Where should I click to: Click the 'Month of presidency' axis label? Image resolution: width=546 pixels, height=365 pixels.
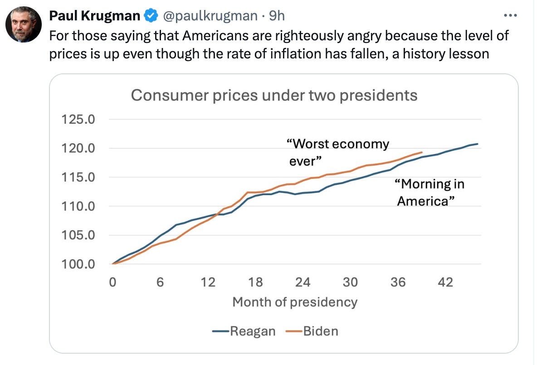coord(295,302)
